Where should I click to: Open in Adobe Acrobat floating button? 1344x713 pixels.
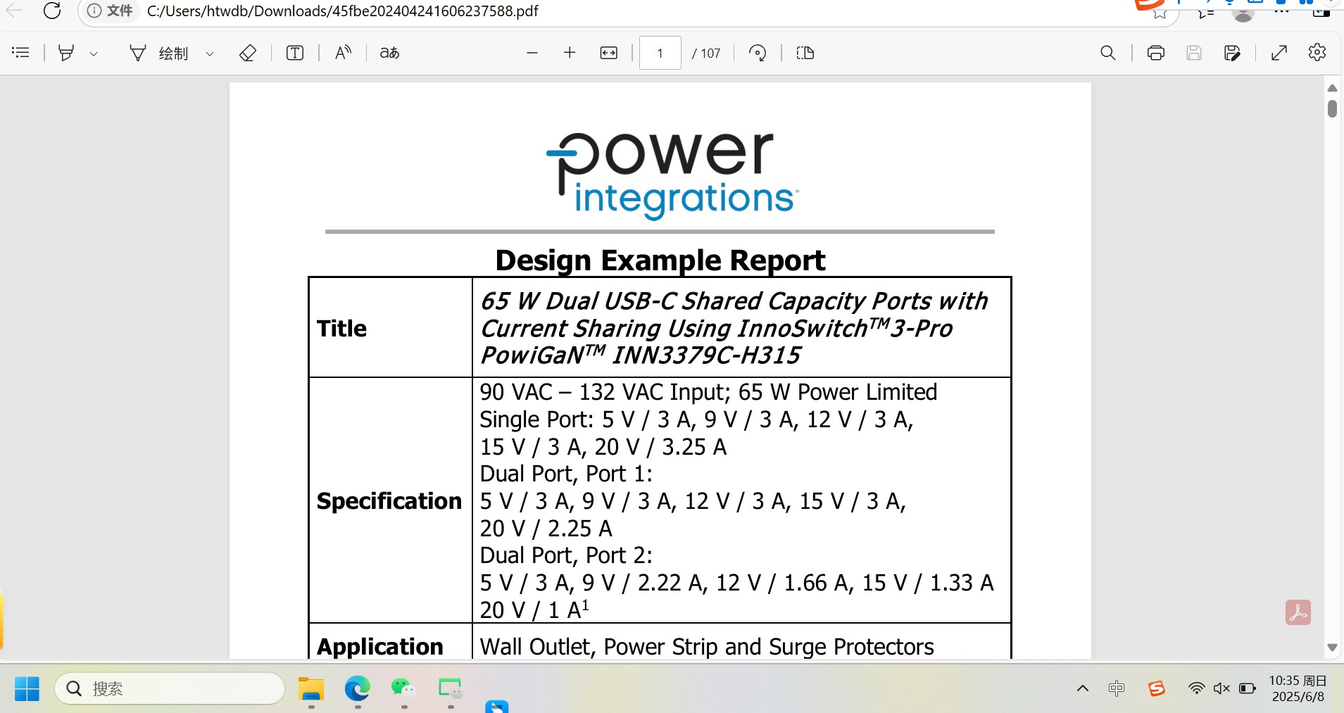[1298, 612]
